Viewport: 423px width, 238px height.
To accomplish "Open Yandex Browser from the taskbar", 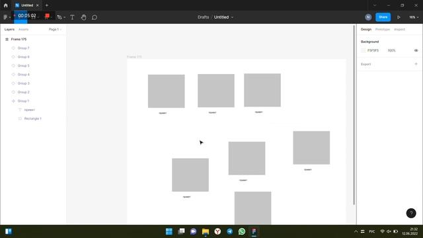I will click(x=217, y=231).
